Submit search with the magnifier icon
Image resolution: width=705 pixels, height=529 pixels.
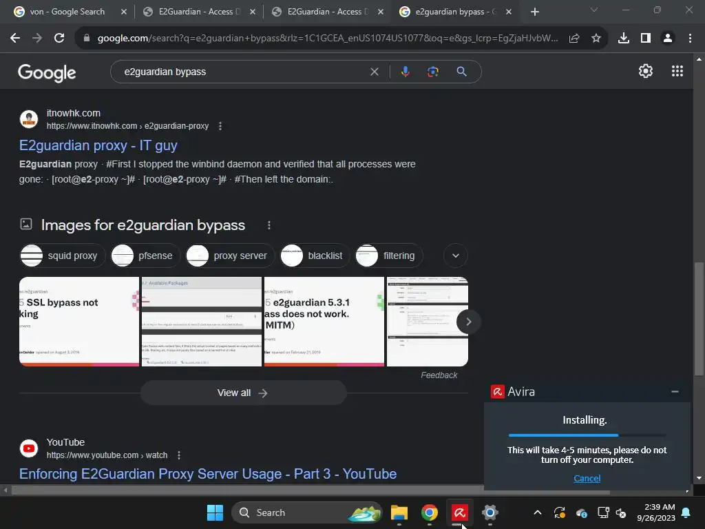(461, 72)
